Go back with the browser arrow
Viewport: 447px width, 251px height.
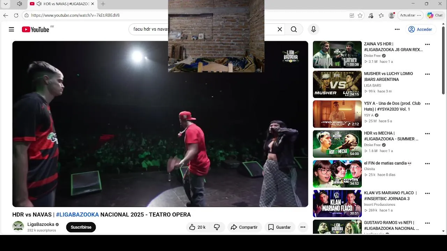[x=6, y=15]
